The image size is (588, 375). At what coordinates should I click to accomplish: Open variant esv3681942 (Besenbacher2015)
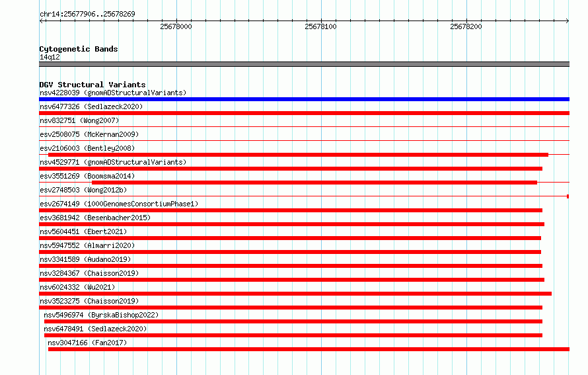point(95,218)
